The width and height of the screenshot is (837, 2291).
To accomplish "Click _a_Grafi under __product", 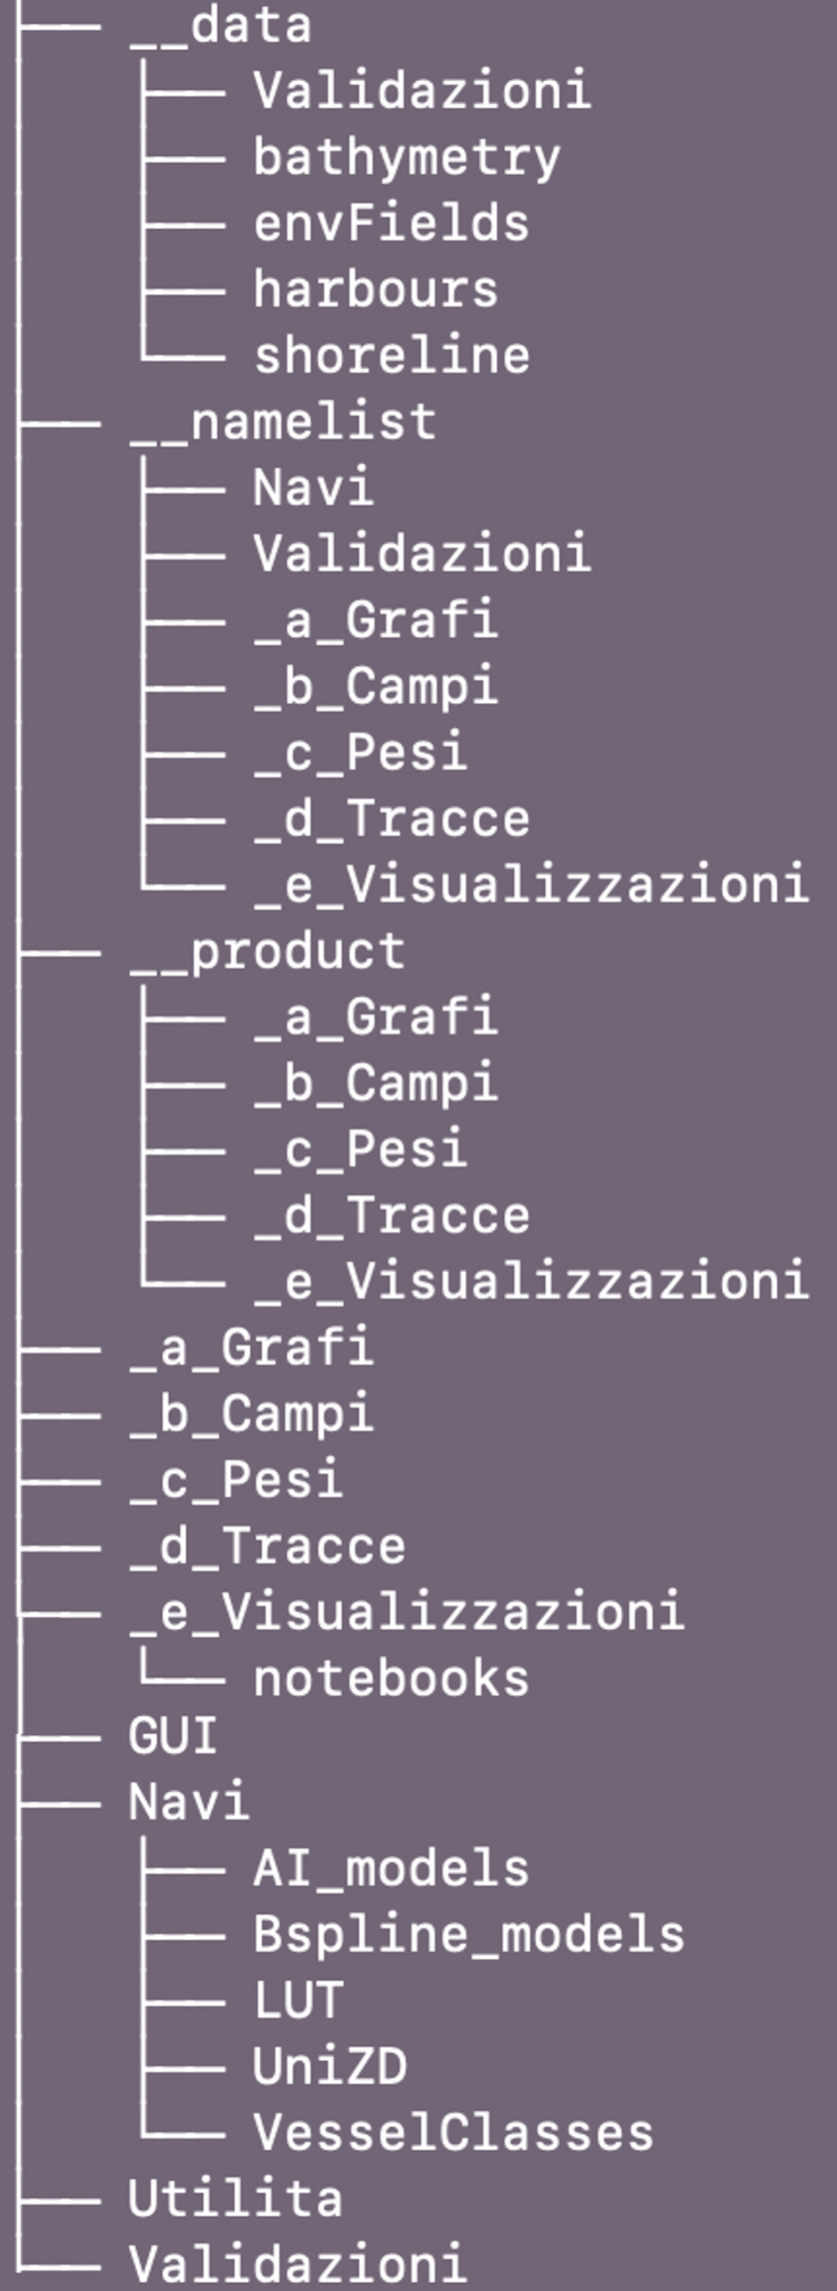I will 375,1017.
